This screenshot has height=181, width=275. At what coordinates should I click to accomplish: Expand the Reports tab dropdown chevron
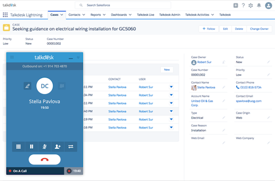click(104, 15)
